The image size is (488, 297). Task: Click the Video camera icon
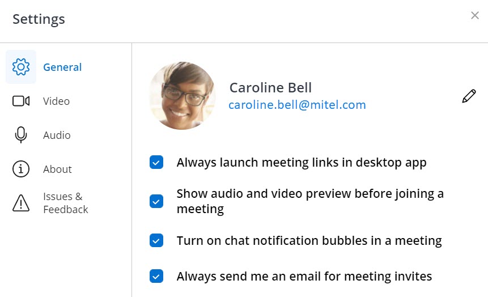coord(21,101)
